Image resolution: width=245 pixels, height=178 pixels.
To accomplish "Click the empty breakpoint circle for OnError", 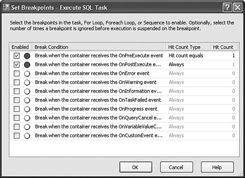I will pyautogui.click(x=27, y=74).
